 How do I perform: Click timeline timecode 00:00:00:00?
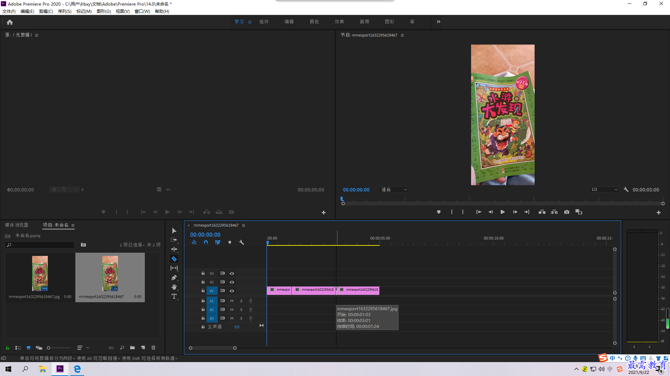[205, 235]
